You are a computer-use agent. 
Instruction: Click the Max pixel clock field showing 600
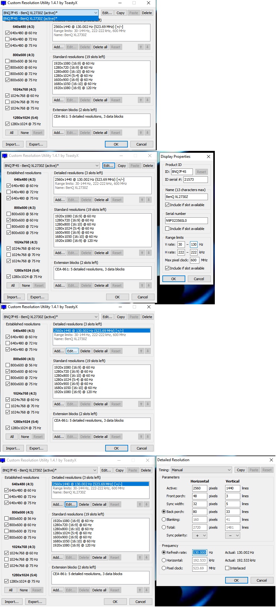(194, 260)
